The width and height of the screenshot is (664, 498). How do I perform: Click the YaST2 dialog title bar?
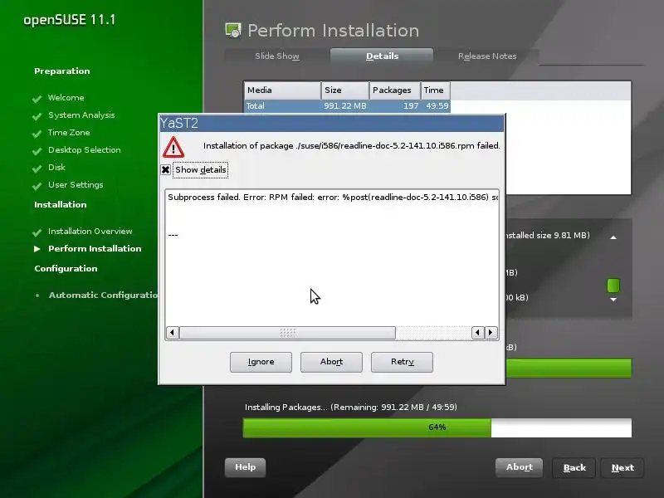coord(332,123)
